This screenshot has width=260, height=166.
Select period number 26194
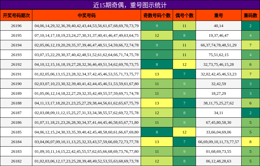click(16, 45)
